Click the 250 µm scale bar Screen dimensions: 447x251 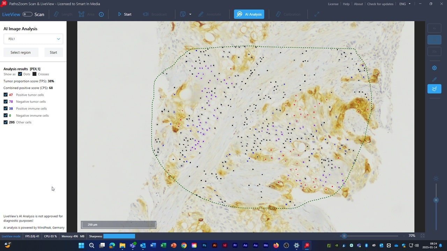[x=118, y=225]
